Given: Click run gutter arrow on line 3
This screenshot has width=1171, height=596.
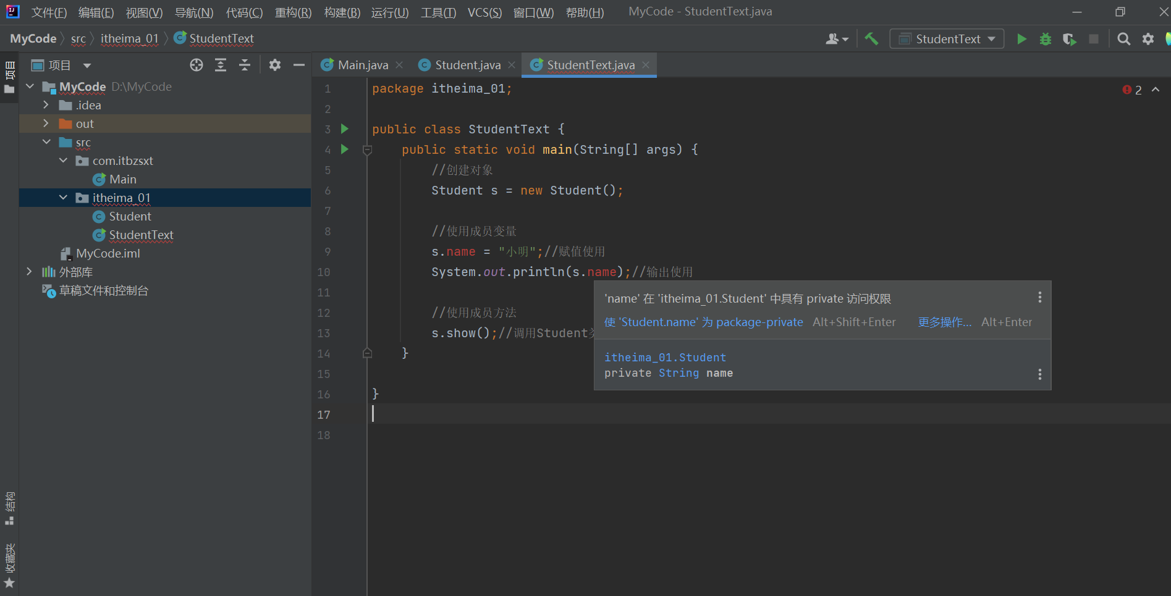Looking at the screenshot, I should 345,129.
